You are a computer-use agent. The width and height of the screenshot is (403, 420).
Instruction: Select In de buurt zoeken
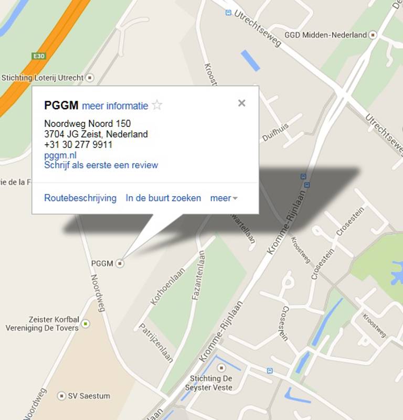coord(163,198)
